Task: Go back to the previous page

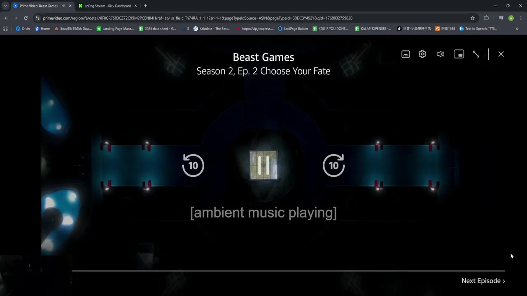Action: point(6,18)
